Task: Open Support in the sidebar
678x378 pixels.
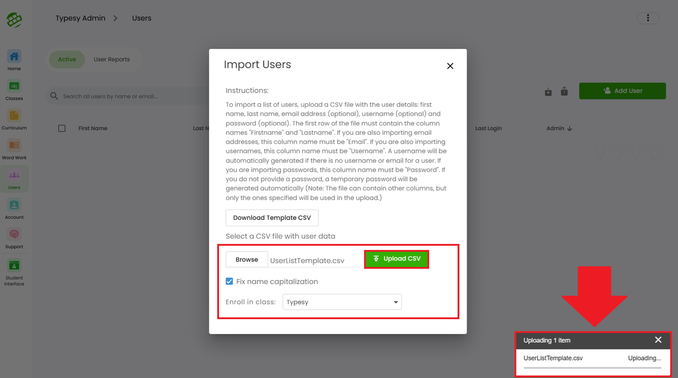Action: (14, 239)
